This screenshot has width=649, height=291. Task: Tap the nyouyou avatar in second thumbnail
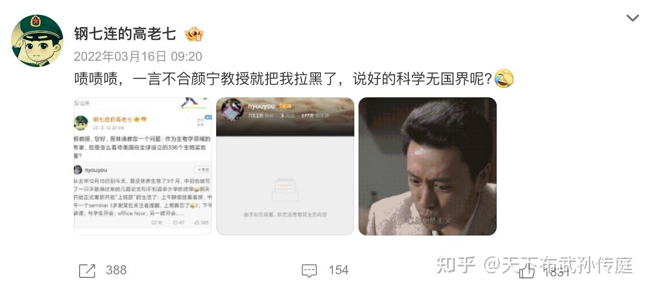click(x=232, y=109)
